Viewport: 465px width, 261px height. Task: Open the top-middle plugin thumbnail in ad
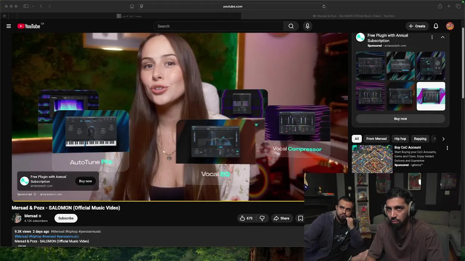coord(400,66)
